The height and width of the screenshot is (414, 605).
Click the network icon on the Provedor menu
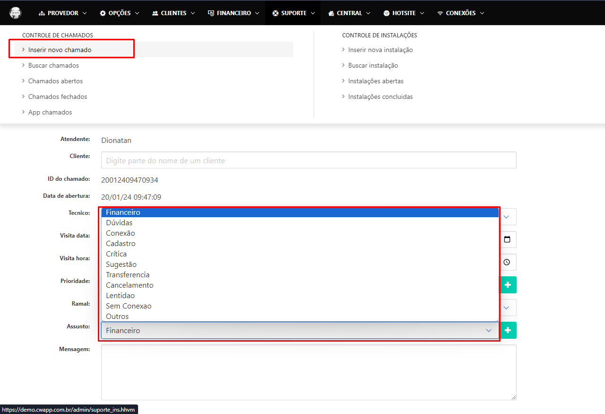pos(43,13)
